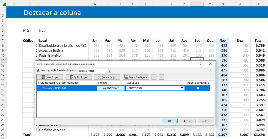Click the Jun header cell
Image resolution: width=268 pixels, height=139 pixels.
[x=159, y=40]
